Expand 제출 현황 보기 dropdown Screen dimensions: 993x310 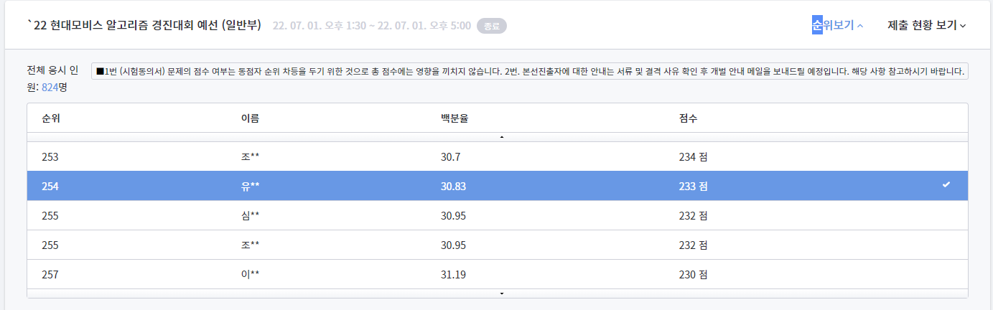tap(927, 25)
